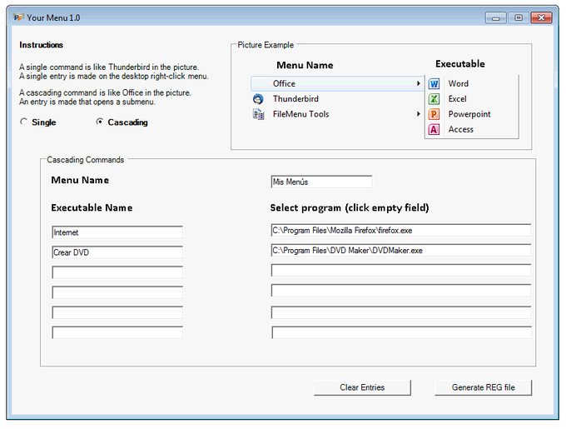
Task: Click the Office submenu arrow
Action: tap(418, 83)
